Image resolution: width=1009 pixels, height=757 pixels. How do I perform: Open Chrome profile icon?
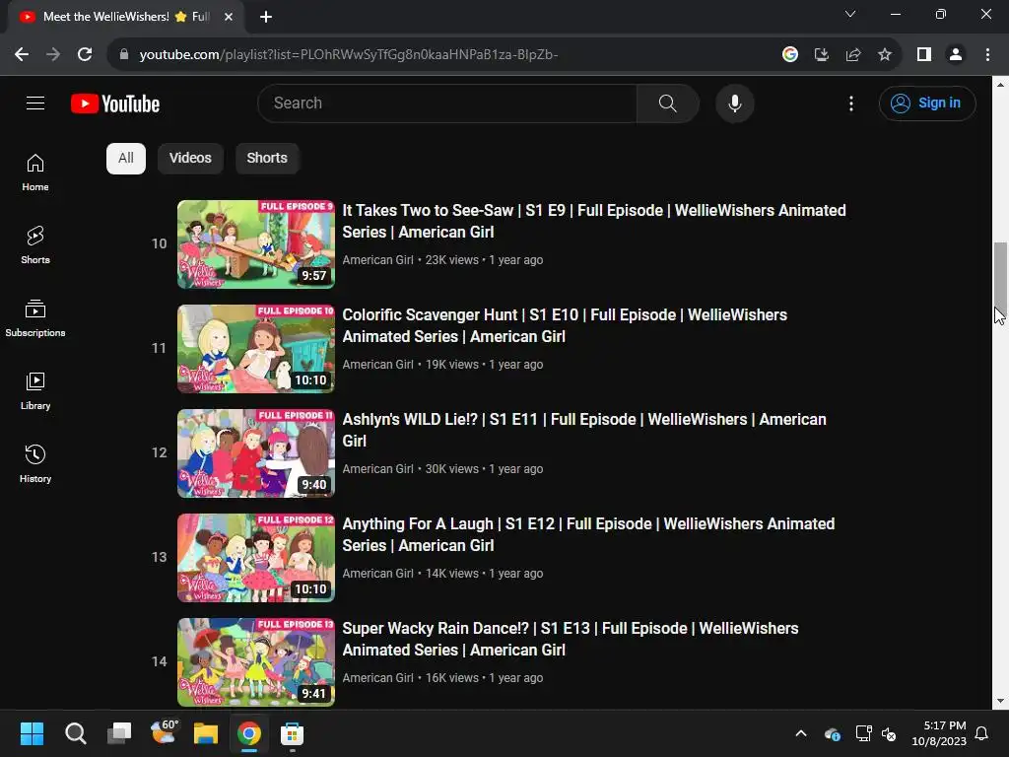tap(956, 55)
